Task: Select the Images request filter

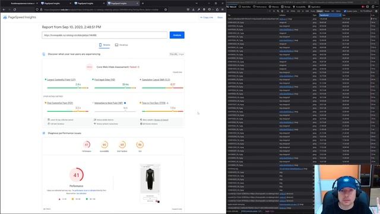Action: pyautogui.click(x=319, y=11)
